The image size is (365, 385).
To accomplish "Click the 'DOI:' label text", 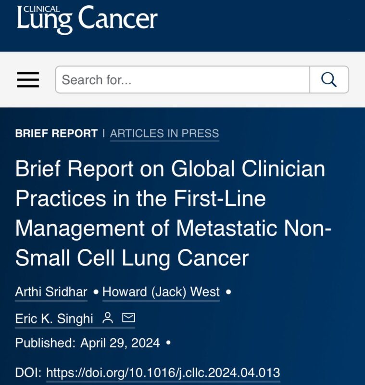I will [28, 372].
